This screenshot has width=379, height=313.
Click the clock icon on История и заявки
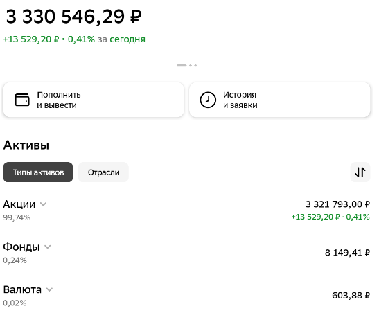coord(208,100)
